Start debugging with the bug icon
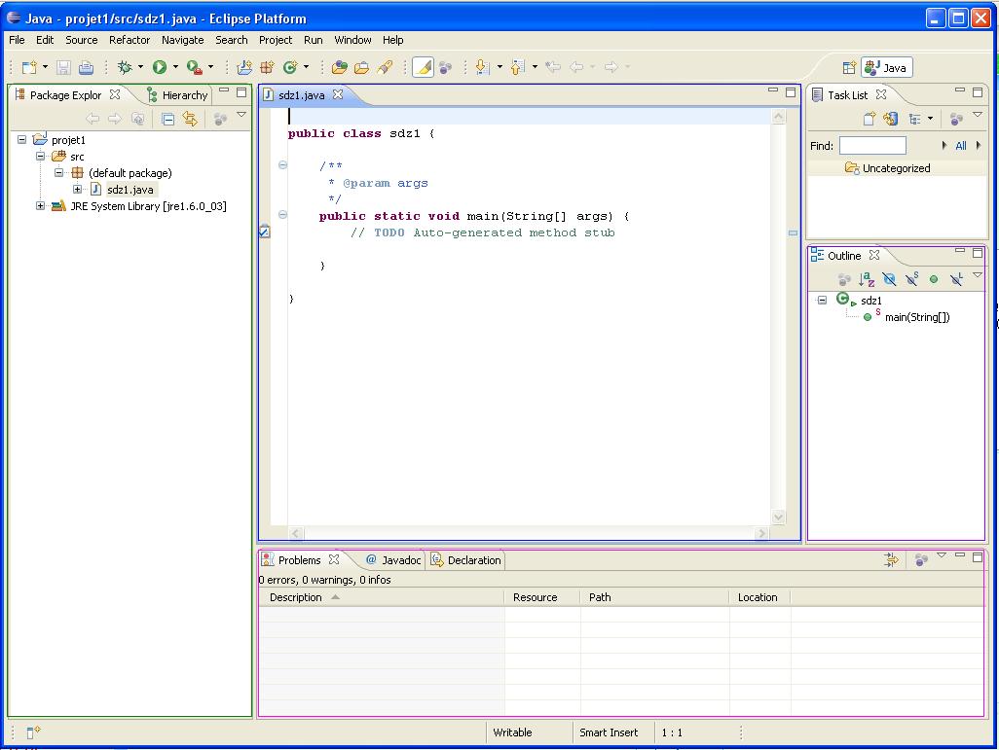The width and height of the screenshot is (999, 750). tap(125, 67)
